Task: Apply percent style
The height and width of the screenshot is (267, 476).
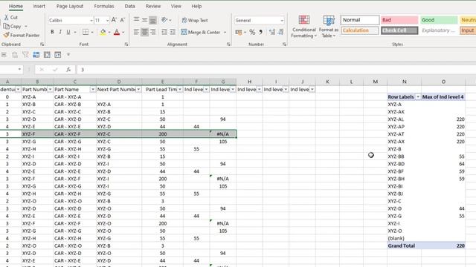Action: click(x=252, y=32)
